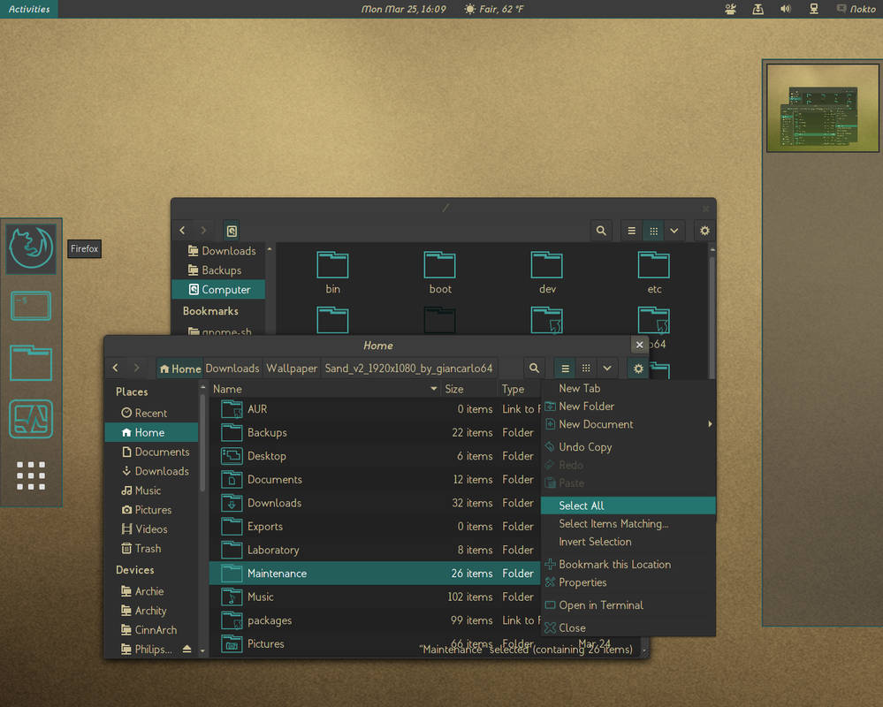The image size is (883, 707).
Task: Click the search icon in Home window
Action: click(x=535, y=369)
